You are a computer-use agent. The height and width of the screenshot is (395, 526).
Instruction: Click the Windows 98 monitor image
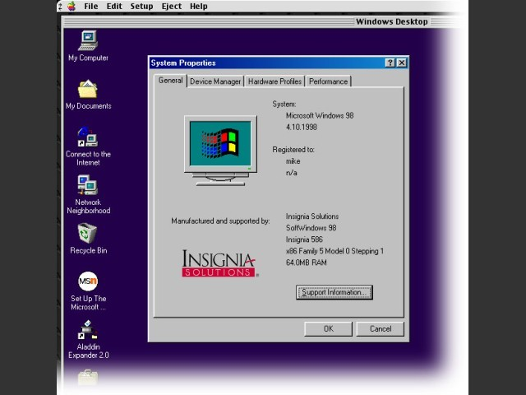221,148
